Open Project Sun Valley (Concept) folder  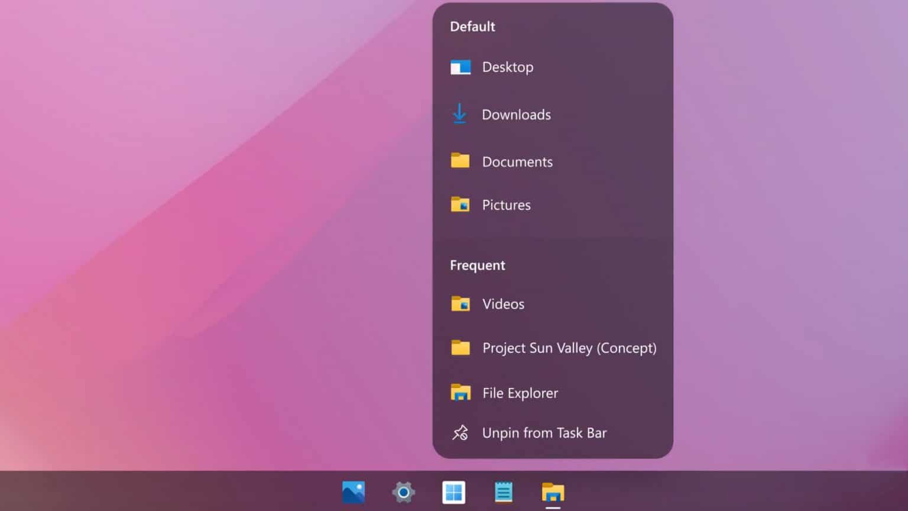569,348
